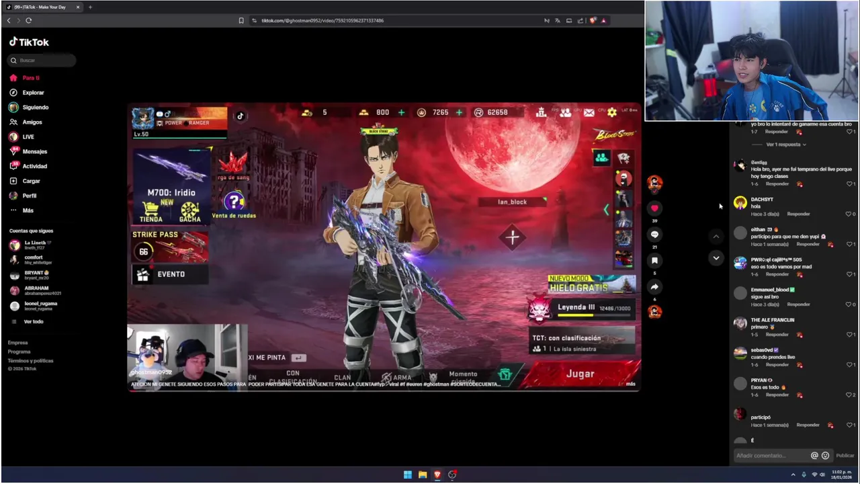Open BRYANT followed account
860x484 pixels.
(36, 275)
